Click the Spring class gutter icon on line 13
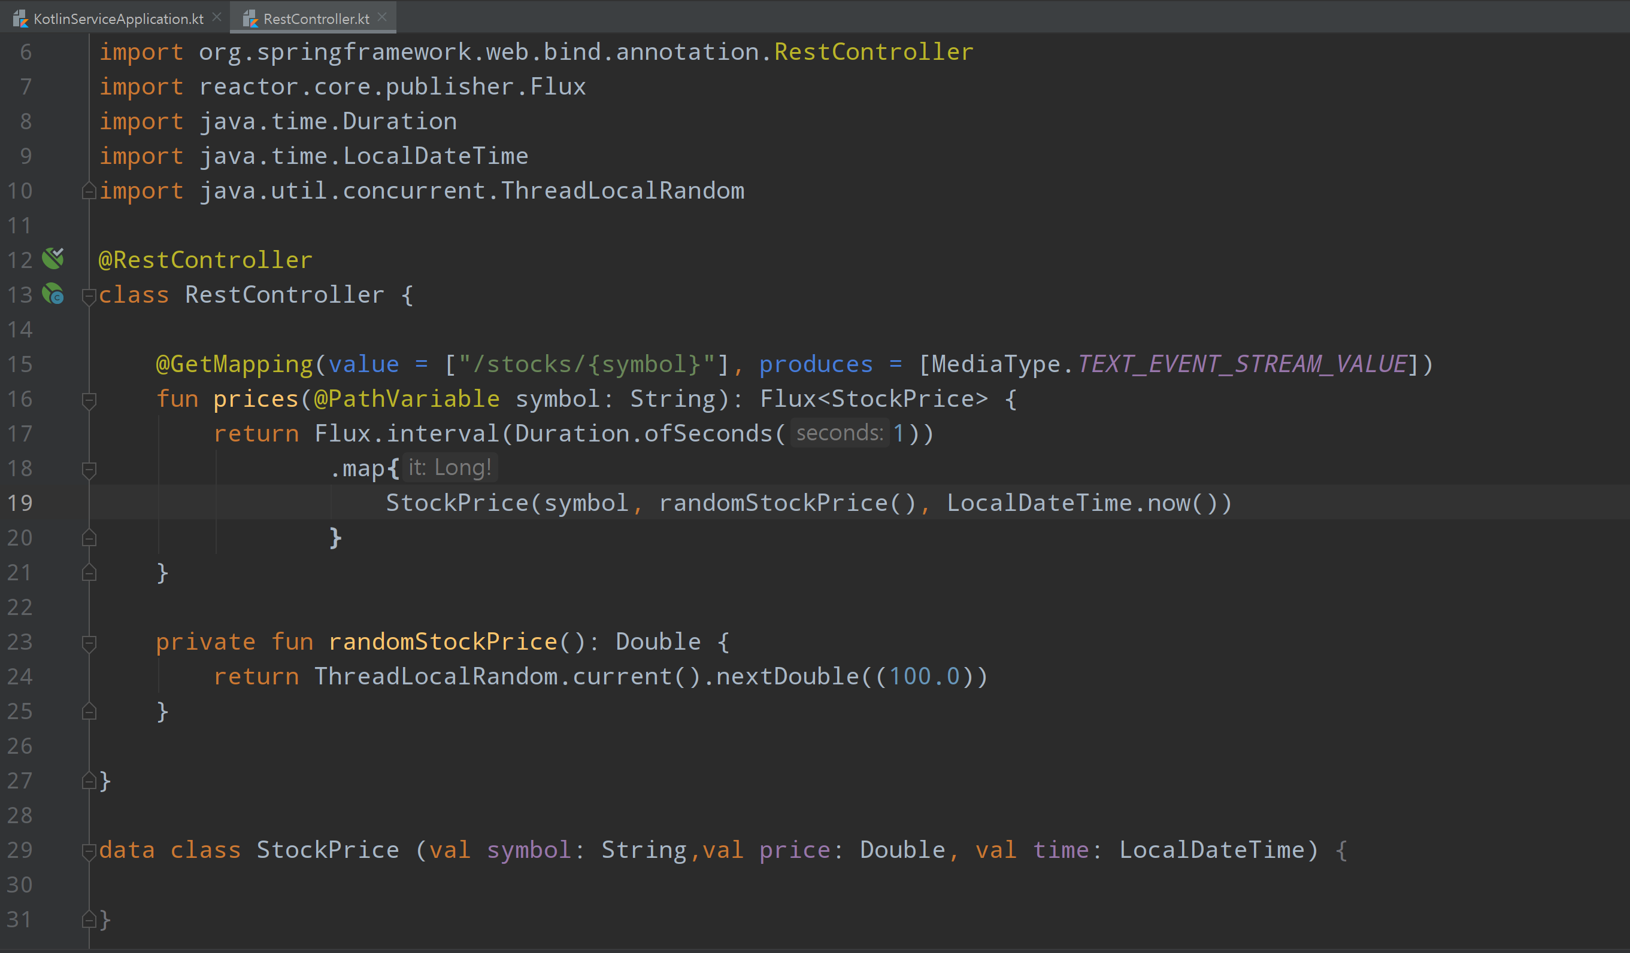Image resolution: width=1630 pixels, height=953 pixels. [x=53, y=294]
